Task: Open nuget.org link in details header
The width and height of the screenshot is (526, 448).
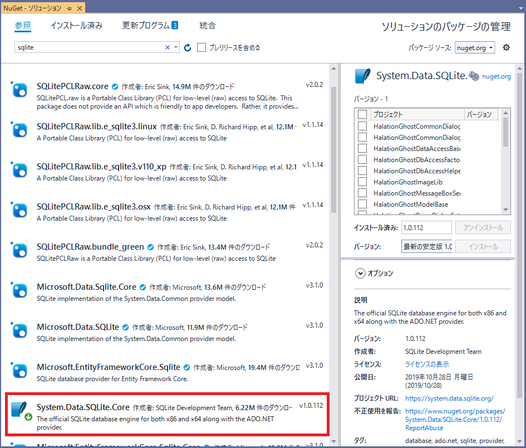Action: (x=496, y=76)
